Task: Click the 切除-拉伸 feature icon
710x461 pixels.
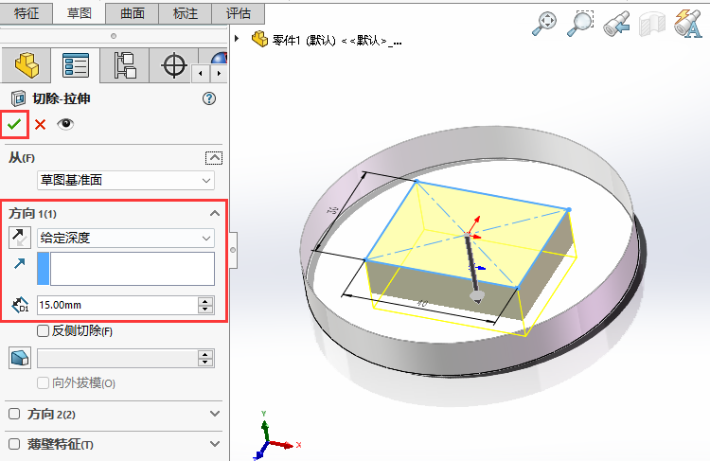Action: pos(19,98)
